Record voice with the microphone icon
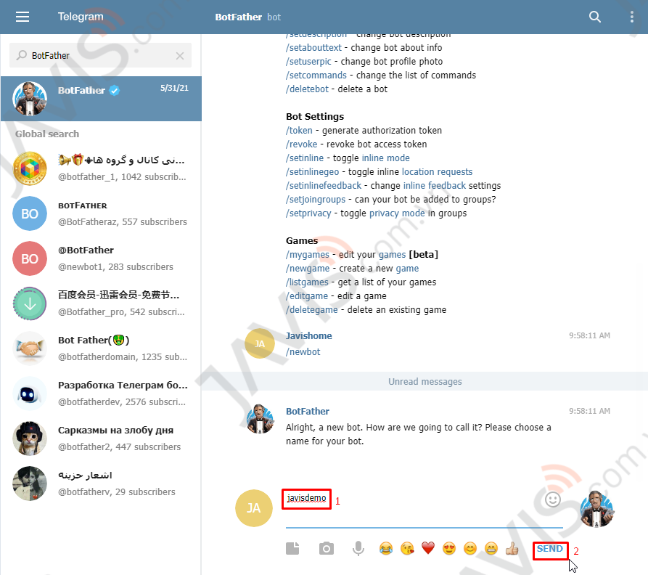648x575 pixels. tap(358, 549)
